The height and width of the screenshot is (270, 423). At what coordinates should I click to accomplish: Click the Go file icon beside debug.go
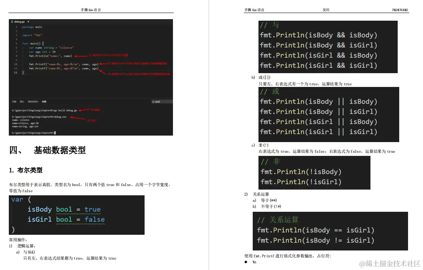coord(12,21)
